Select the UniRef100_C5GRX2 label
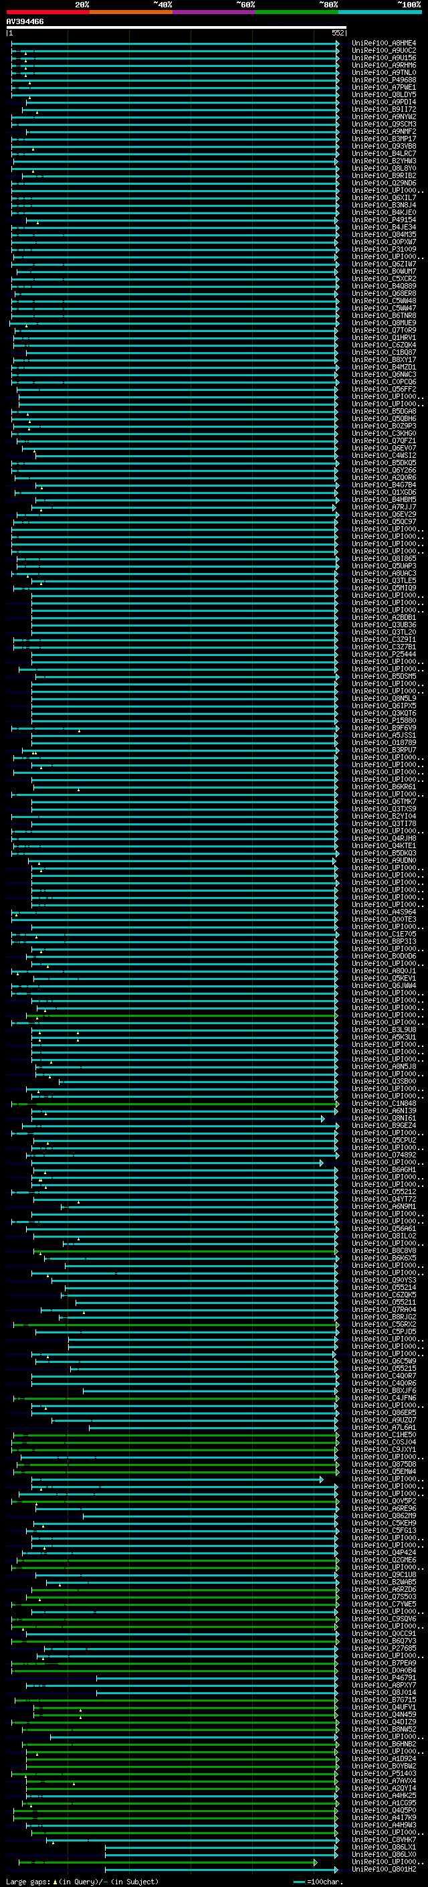The width and height of the screenshot is (428, 1887). click(x=384, y=1325)
